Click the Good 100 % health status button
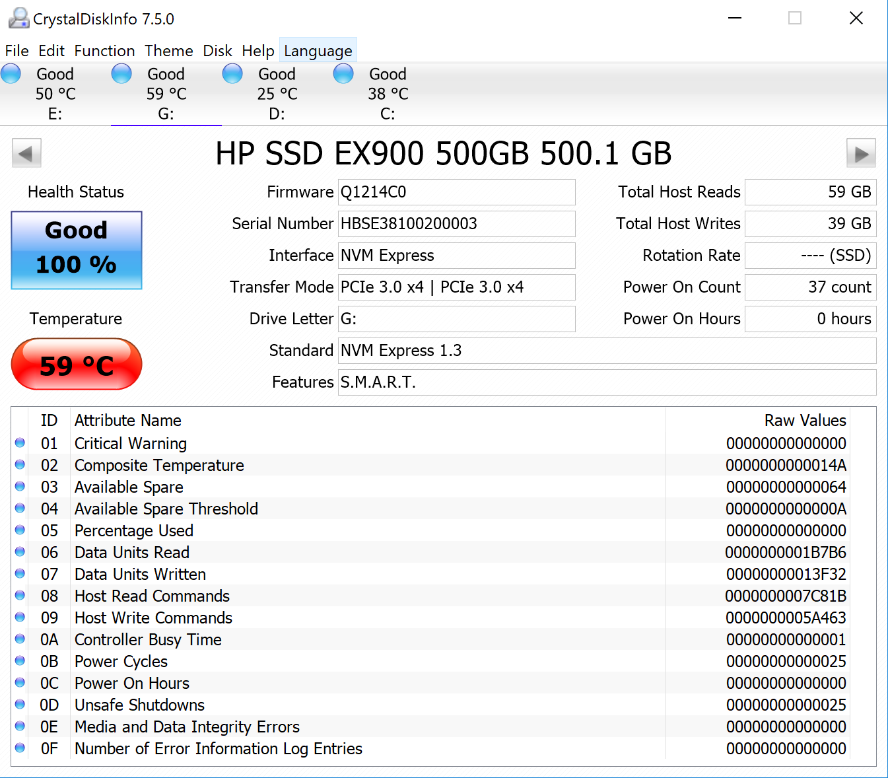The image size is (888, 778). [77, 250]
